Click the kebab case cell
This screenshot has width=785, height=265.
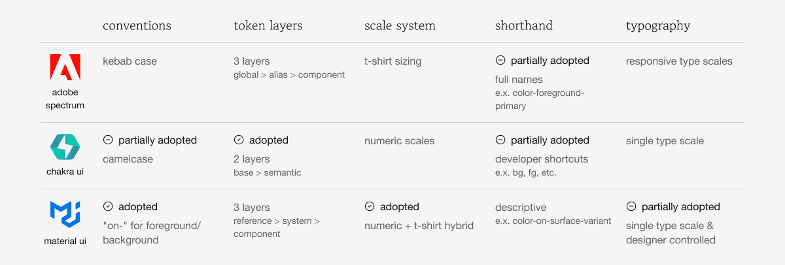[x=130, y=61]
